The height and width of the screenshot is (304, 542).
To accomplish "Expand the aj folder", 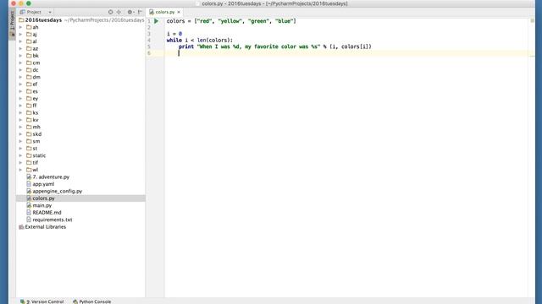I will tap(20, 34).
